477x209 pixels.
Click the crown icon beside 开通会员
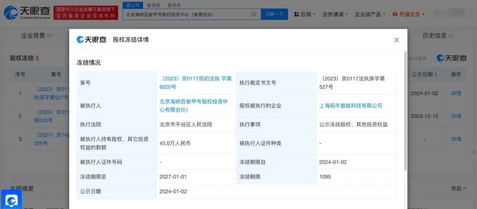click(x=395, y=14)
